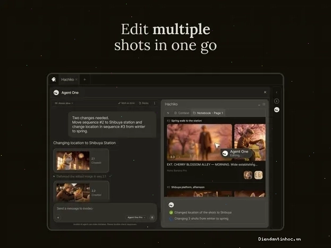Click the add attachment plus icon in the message box

(x=58, y=218)
